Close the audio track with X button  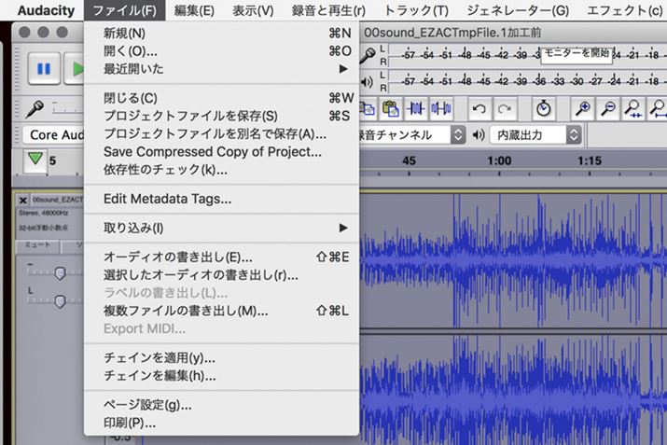click(x=23, y=200)
